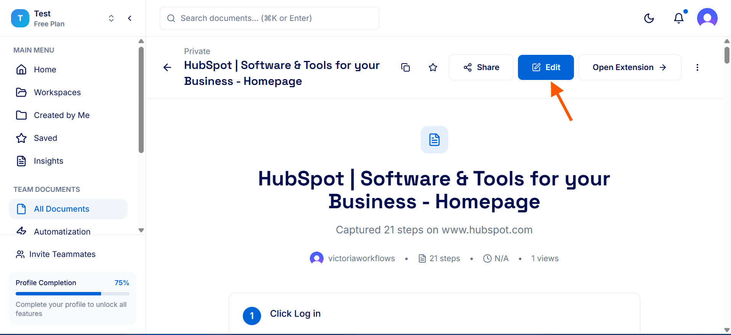Click the 75% completion value
731x335 pixels.
(122, 283)
